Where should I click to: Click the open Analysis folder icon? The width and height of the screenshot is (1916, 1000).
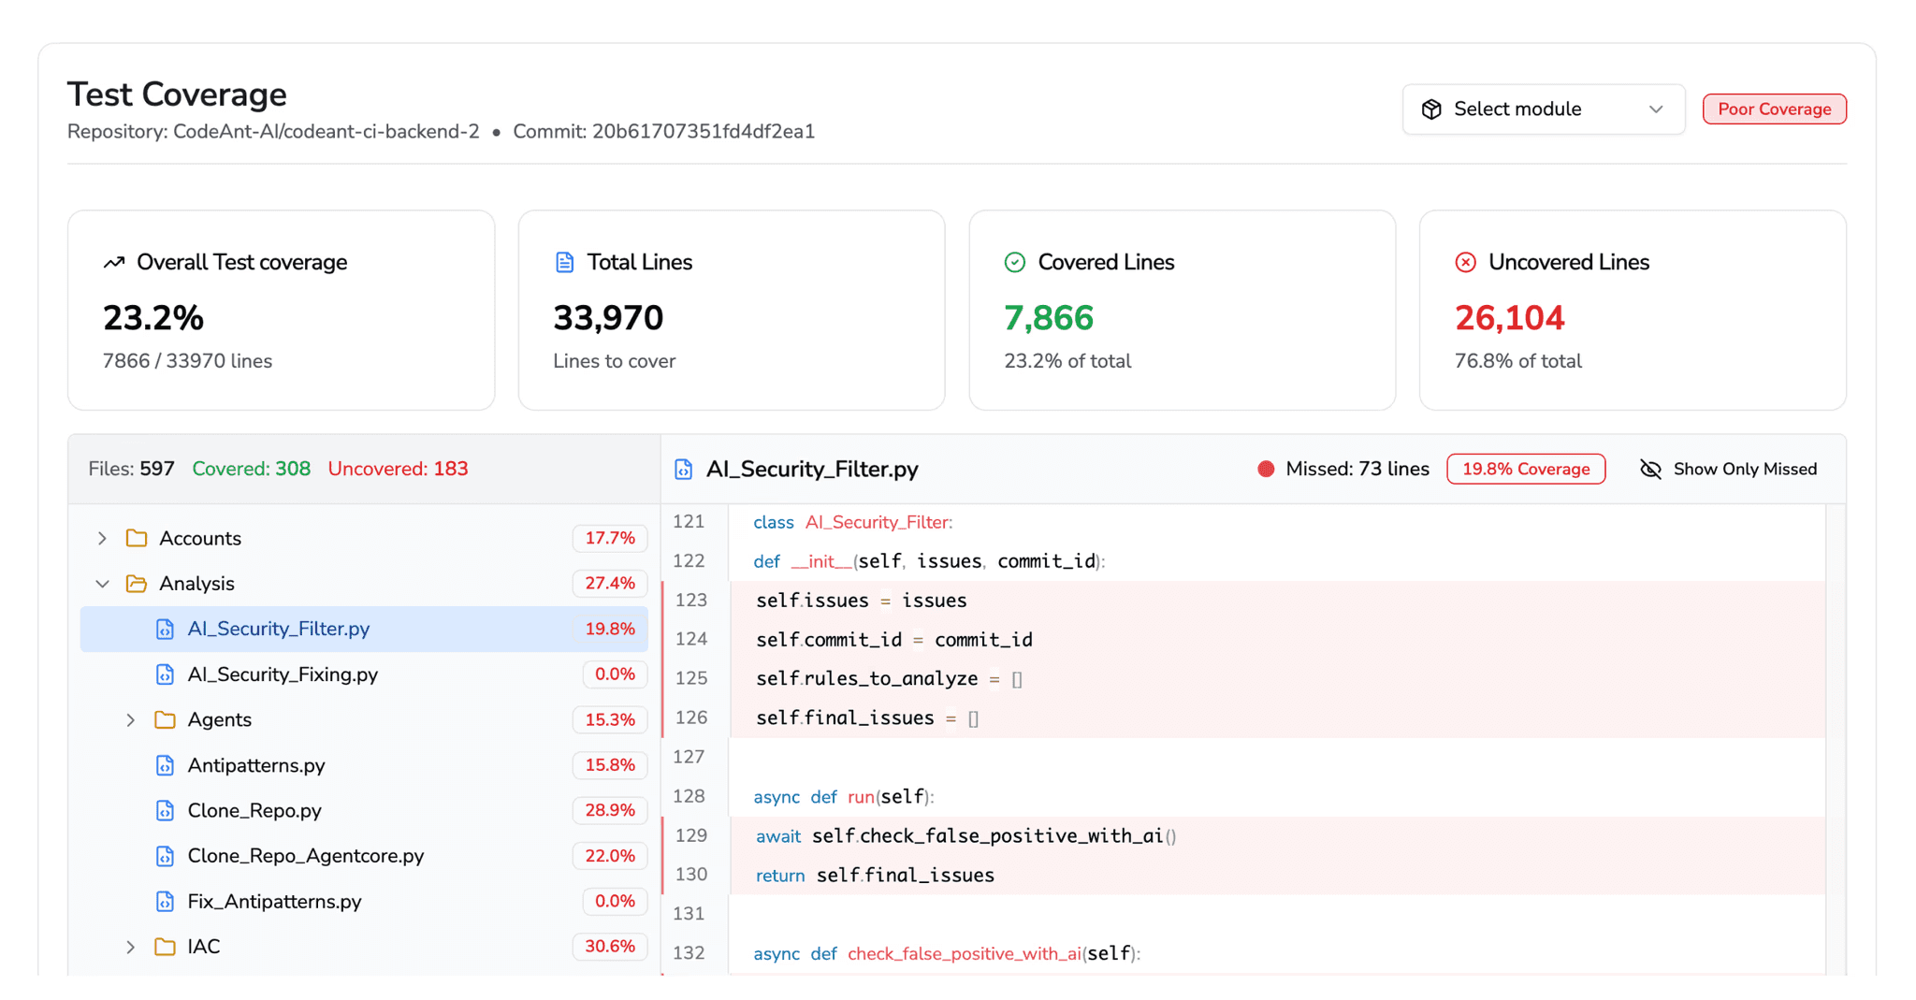click(x=137, y=584)
